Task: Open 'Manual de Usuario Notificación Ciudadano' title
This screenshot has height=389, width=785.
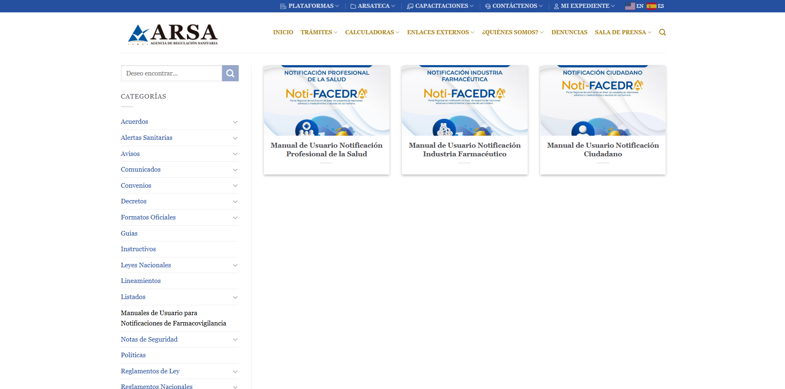Action: (x=603, y=150)
